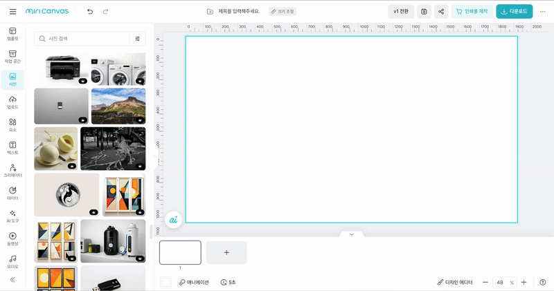554x291 pixels.
Task: Open the hamburger main menu
Action: (x=12, y=11)
